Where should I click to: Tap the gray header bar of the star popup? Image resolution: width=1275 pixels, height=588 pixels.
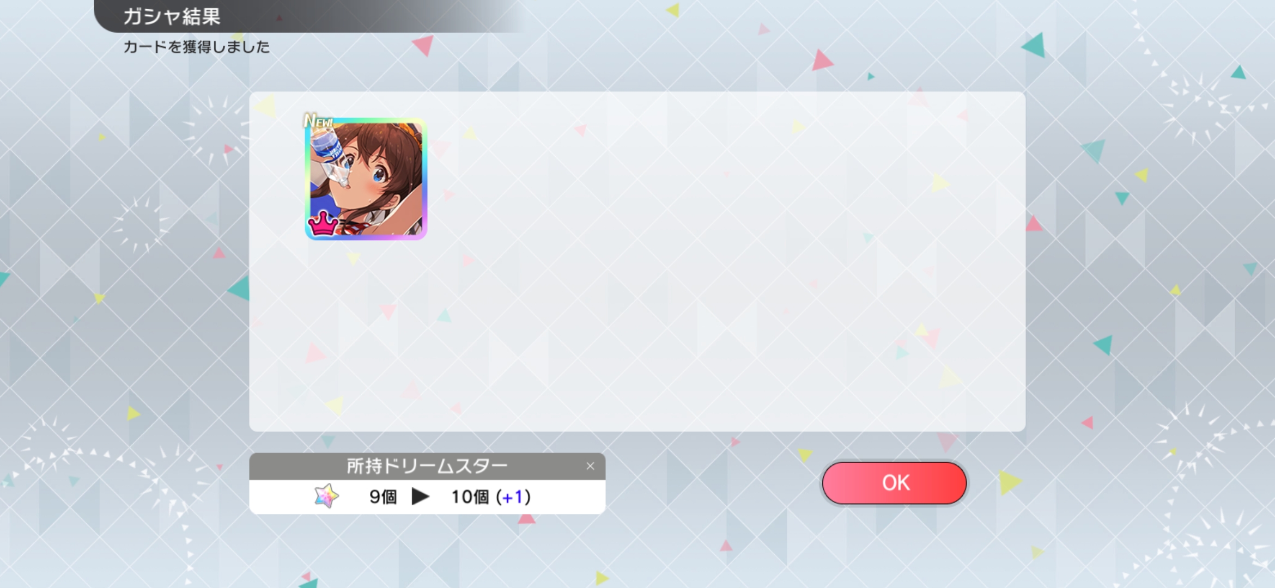427,466
